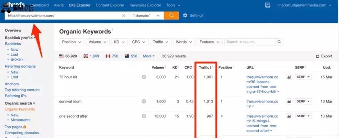
Task: Open Competing domains in the sidebar
Action: coord(22,133)
